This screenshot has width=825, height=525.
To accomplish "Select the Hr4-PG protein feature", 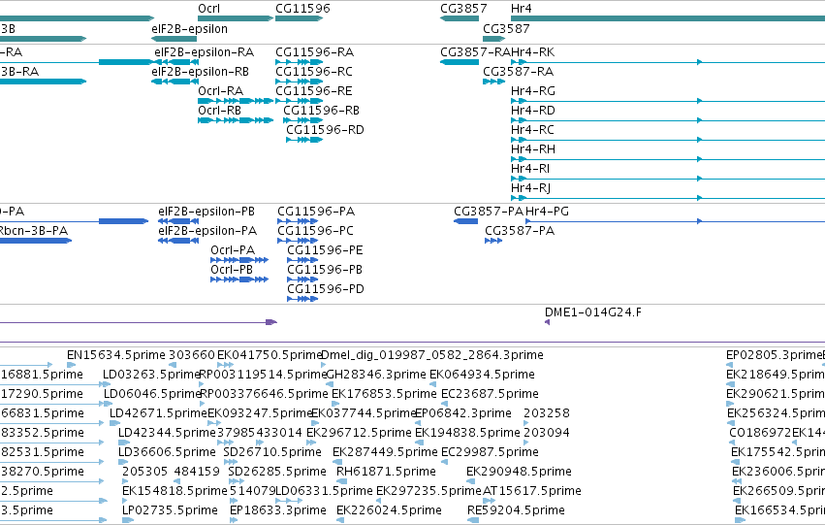I will [675, 221].
